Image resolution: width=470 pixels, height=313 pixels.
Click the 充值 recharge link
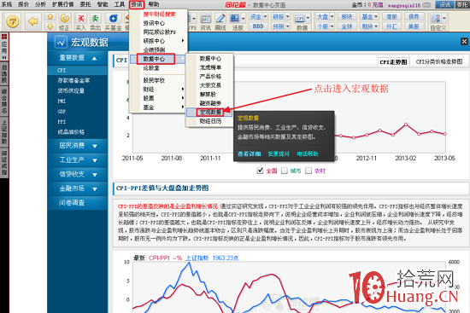coord(378,5)
